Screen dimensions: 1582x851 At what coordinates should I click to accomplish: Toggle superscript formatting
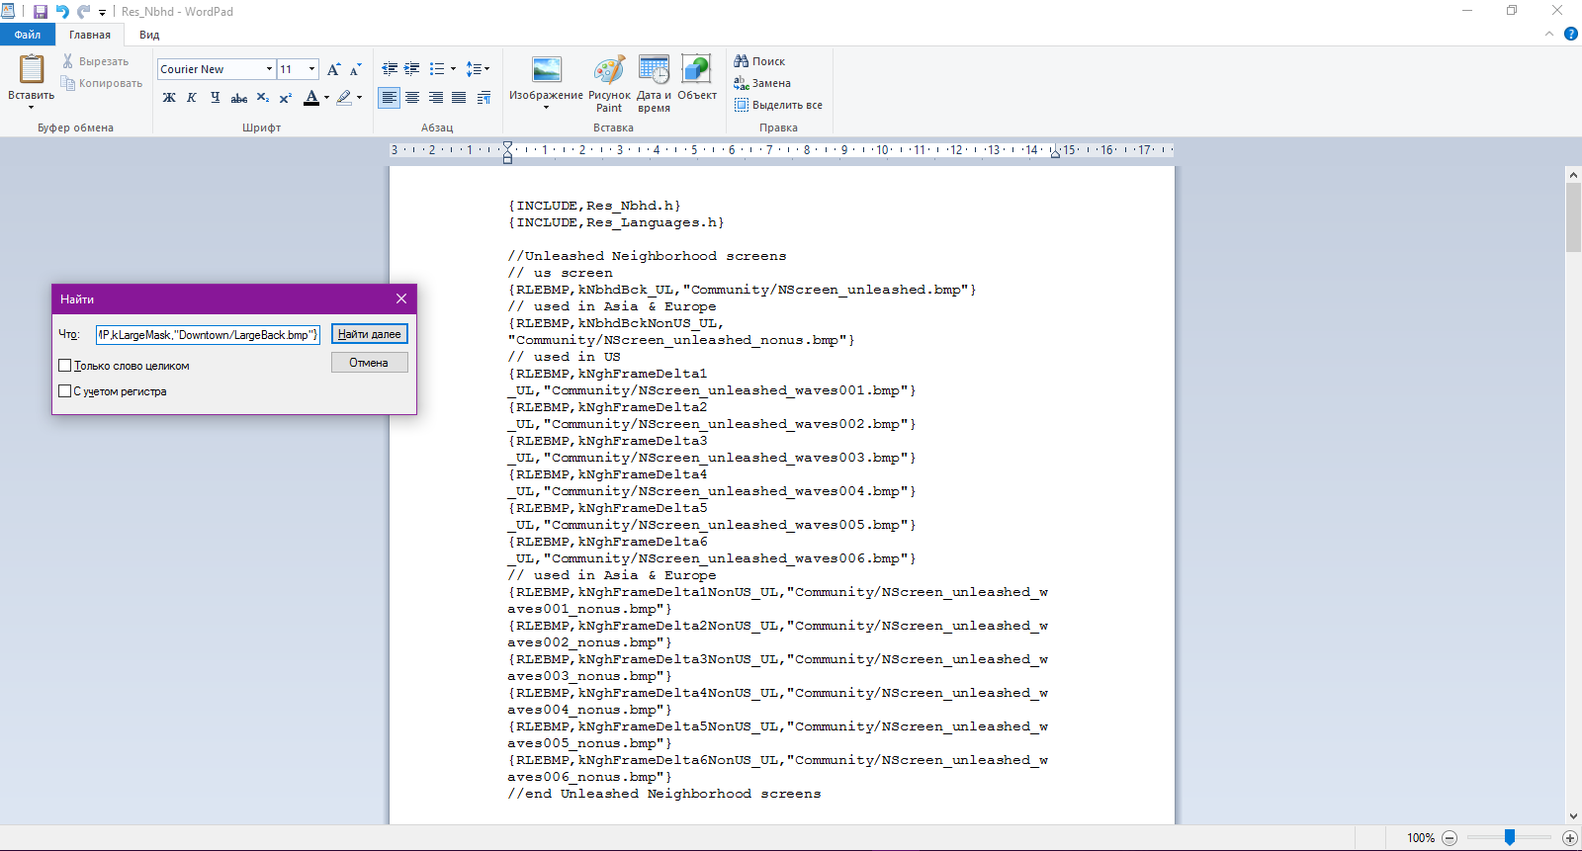click(x=285, y=98)
